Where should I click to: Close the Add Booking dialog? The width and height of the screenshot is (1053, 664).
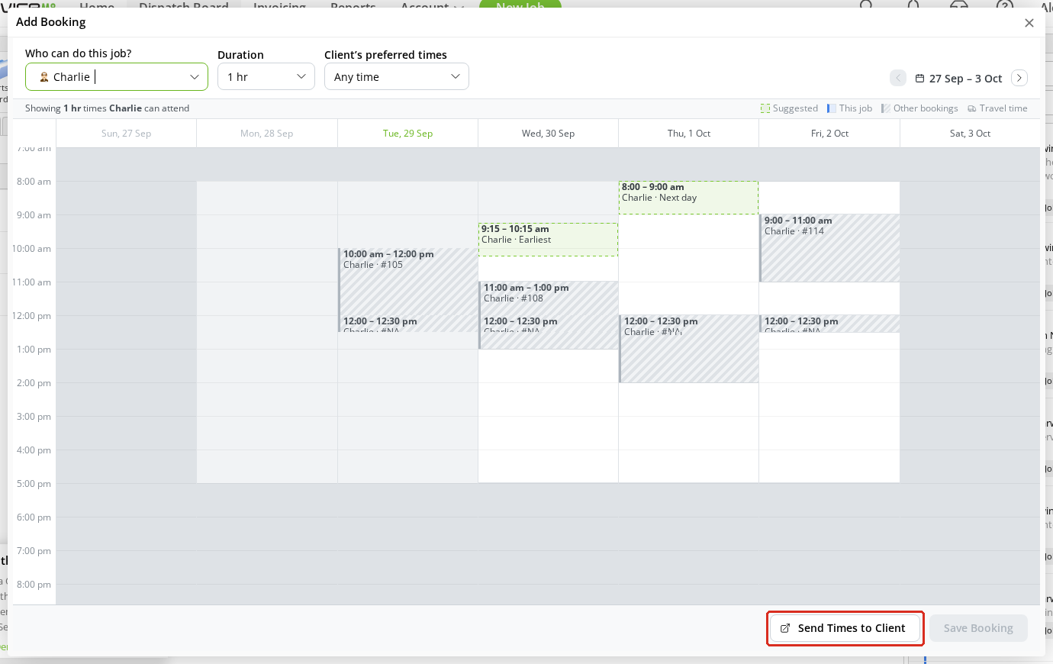point(1029,23)
